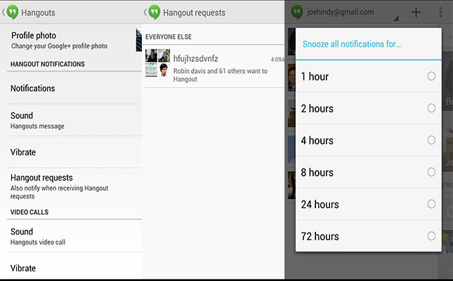Select the 8 hours radio button
453x281 pixels.
pyautogui.click(x=431, y=172)
